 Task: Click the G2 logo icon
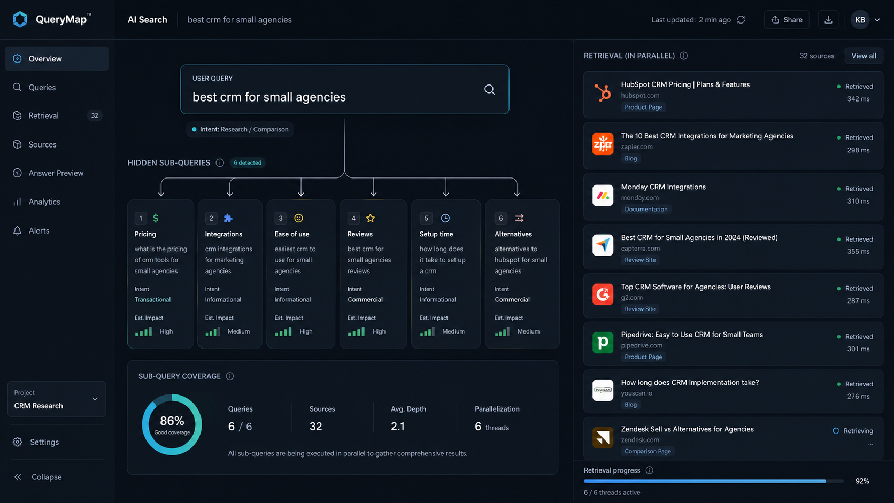click(x=603, y=294)
